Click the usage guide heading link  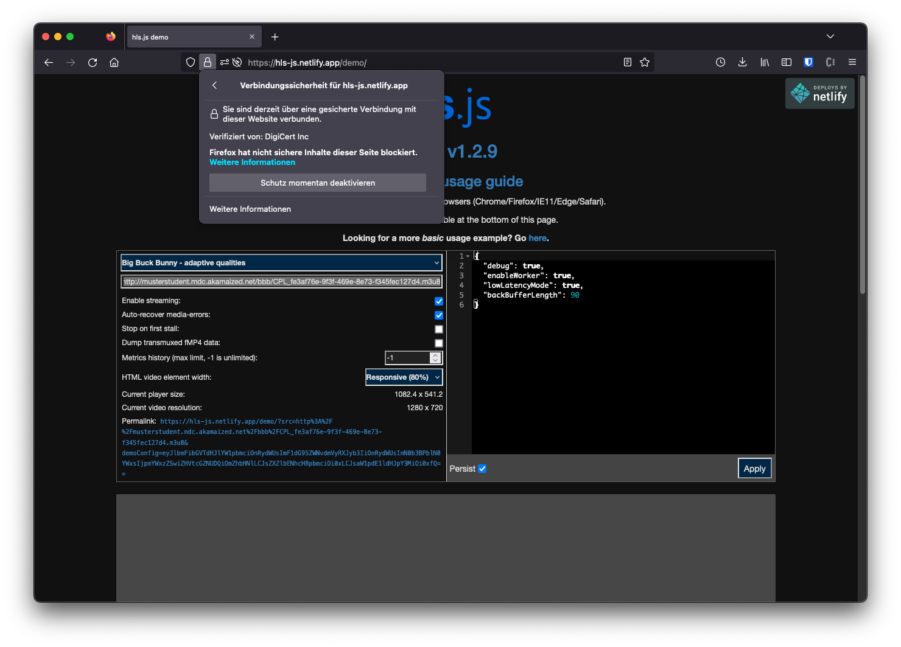click(x=483, y=181)
